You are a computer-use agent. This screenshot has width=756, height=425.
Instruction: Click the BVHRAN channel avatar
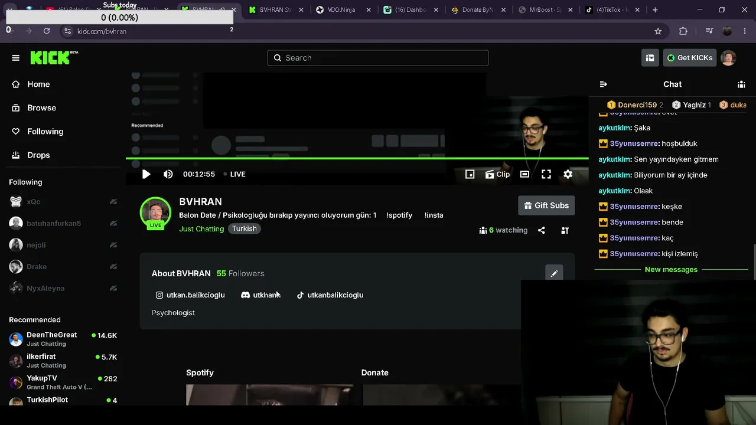[x=155, y=212]
